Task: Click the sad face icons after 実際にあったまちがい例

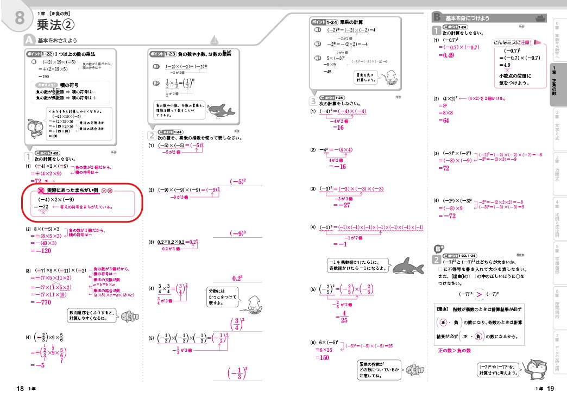Action: (x=106, y=191)
